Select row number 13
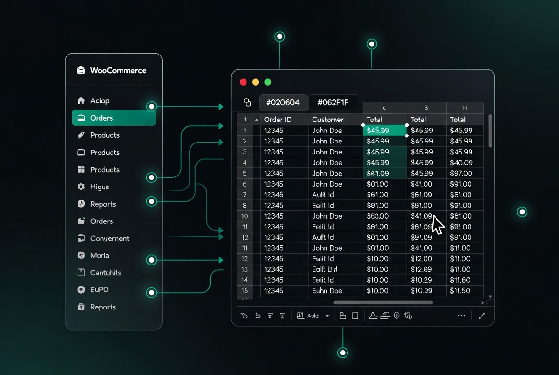Image resolution: width=559 pixels, height=375 pixels. [x=245, y=269]
